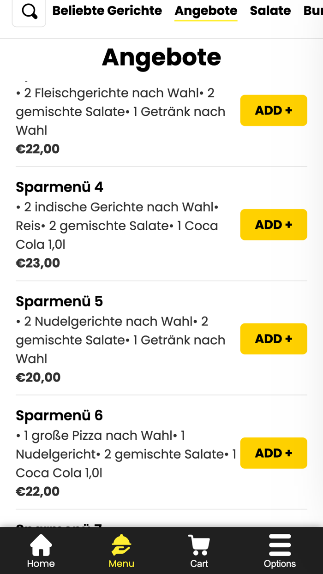Image resolution: width=323 pixels, height=574 pixels.
Task: Add Sparmenü 6 to cart
Action: tap(274, 453)
